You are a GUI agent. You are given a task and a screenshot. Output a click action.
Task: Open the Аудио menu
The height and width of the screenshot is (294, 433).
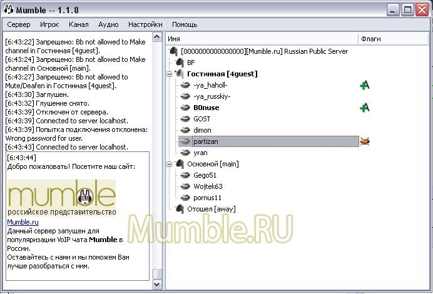pyautogui.click(x=108, y=24)
